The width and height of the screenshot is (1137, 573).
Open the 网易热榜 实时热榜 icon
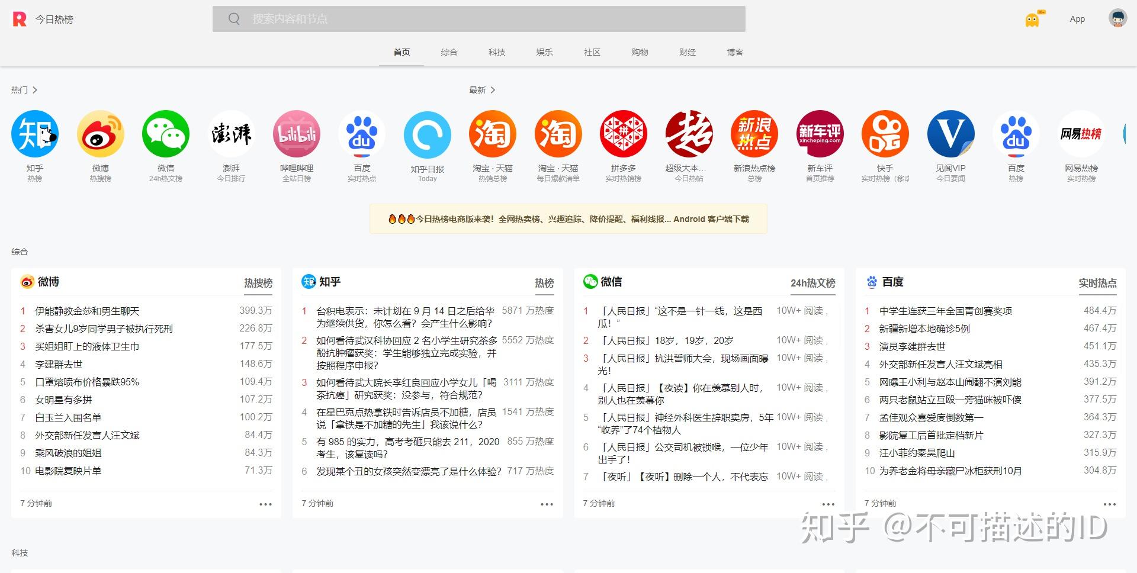click(x=1081, y=134)
